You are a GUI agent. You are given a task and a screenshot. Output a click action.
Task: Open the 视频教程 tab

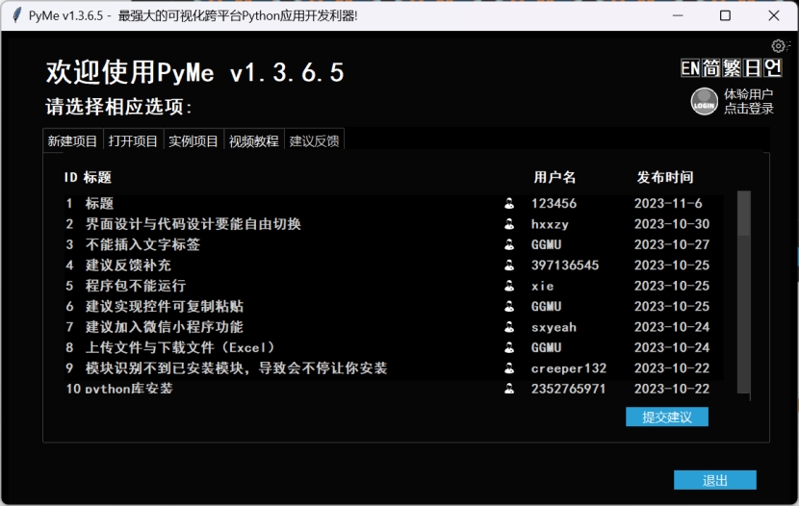click(253, 140)
